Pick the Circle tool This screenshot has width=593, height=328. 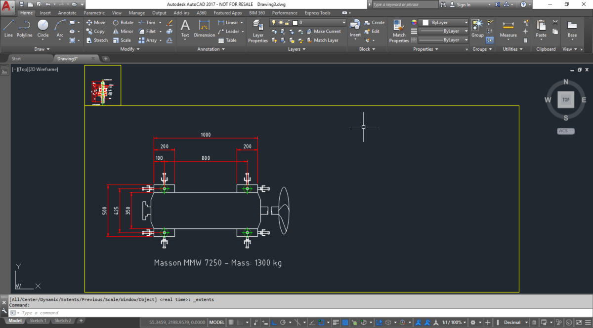click(43, 29)
